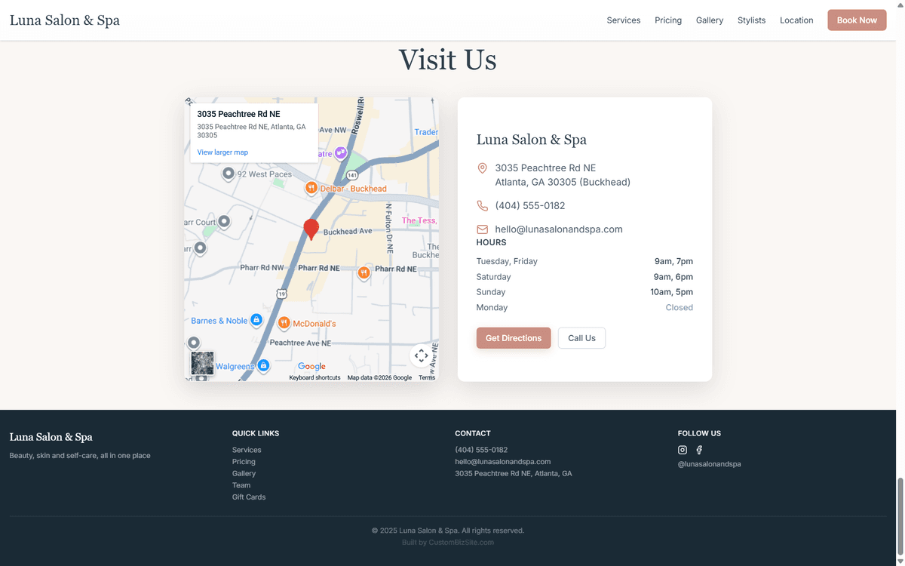Screen dimensions: 905x566
Task: Open footer Gift Cards quick link
Action: click(x=249, y=497)
